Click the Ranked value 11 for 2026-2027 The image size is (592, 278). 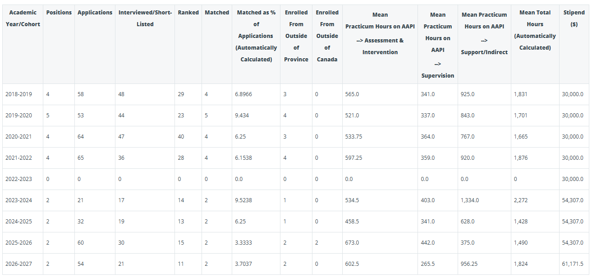coord(180,264)
